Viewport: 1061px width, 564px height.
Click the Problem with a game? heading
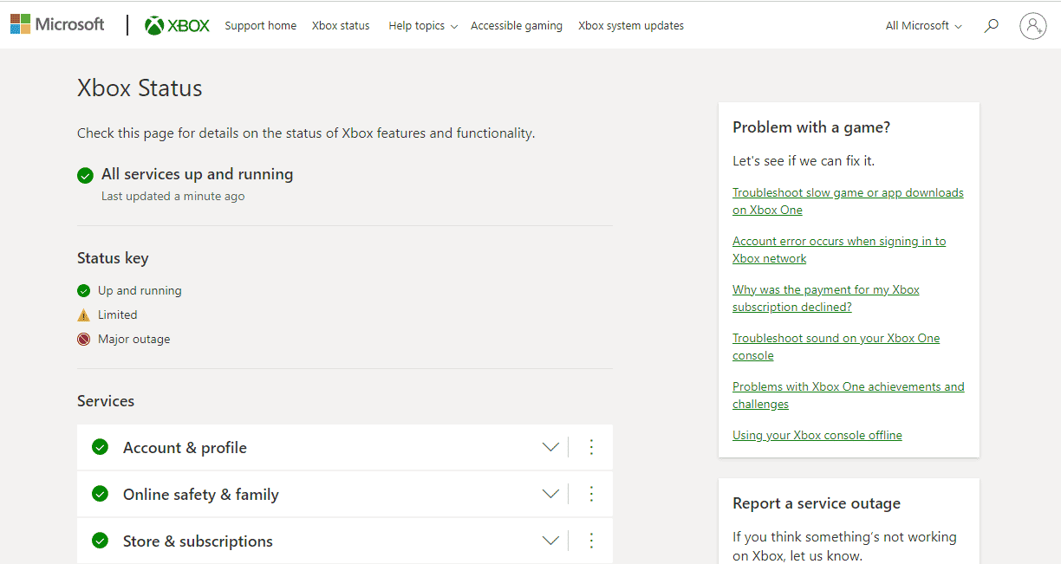(811, 127)
